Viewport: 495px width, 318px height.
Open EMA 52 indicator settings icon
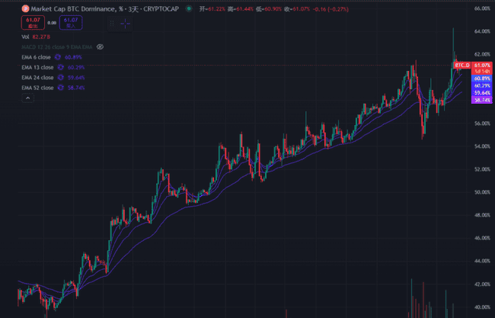61,88
